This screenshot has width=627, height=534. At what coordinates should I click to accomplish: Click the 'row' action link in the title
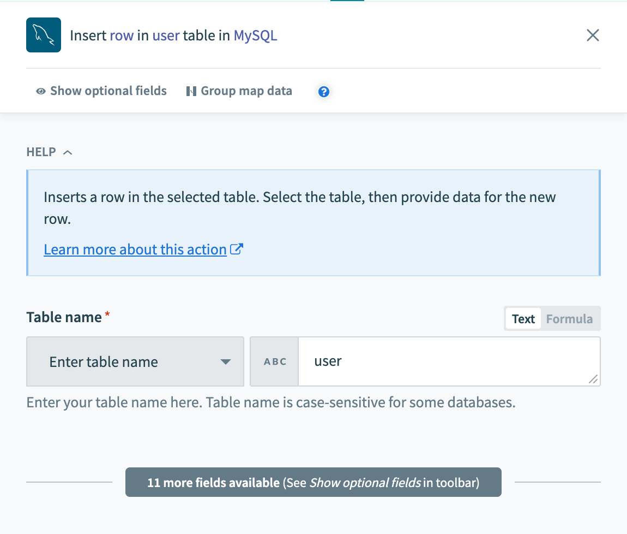coord(122,35)
